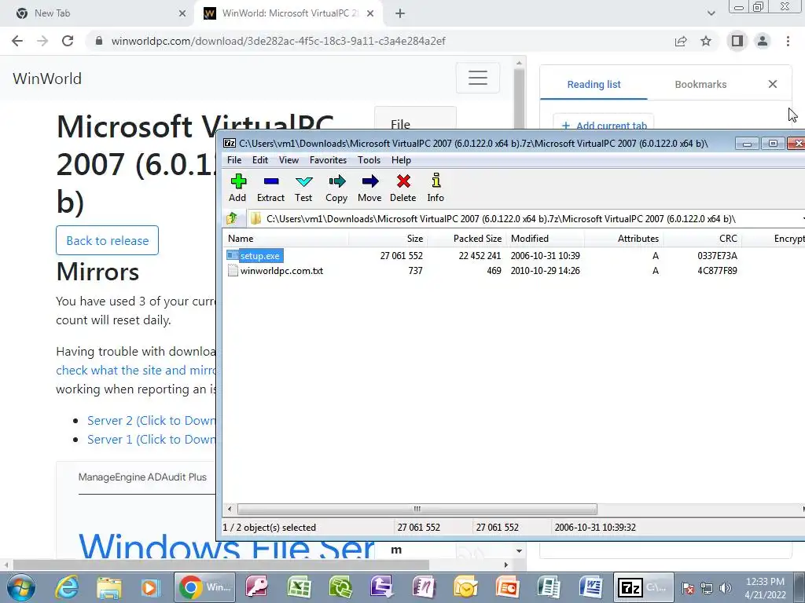Open Windows Media Player from taskbar
The height and width of the screenshot is (603, 805).
(150, 587)
